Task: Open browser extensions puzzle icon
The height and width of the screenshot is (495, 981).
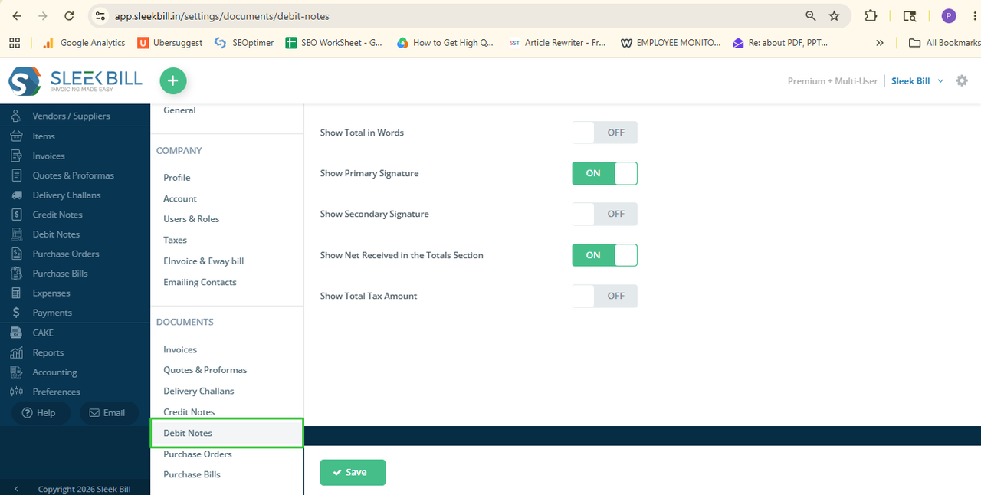Action: pos(871,15)
